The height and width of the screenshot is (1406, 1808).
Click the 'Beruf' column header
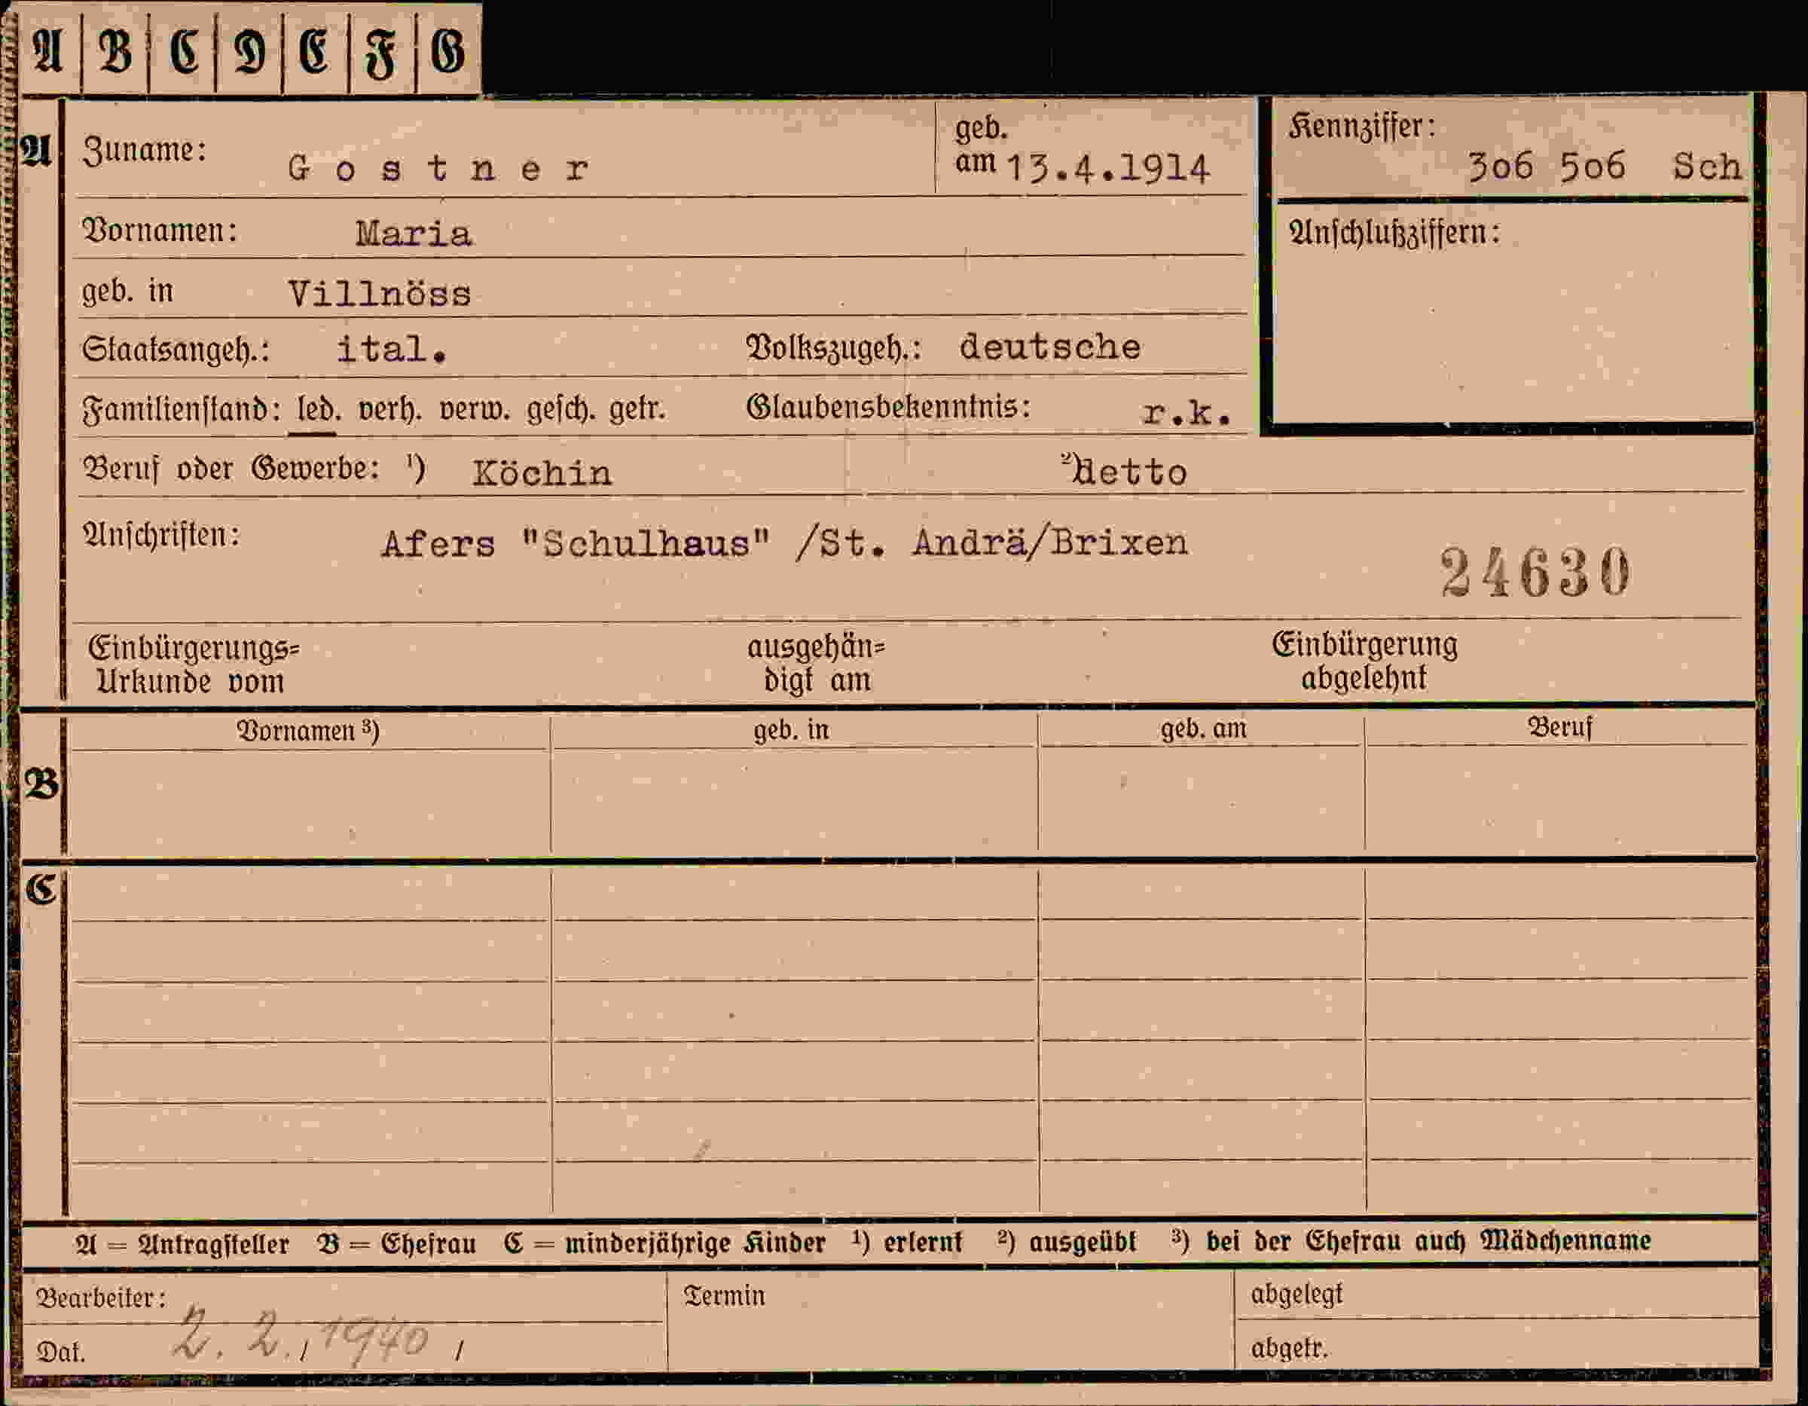(x=1559, y=728)
